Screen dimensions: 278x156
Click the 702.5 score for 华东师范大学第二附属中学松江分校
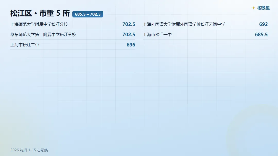[x=129, y=34]
